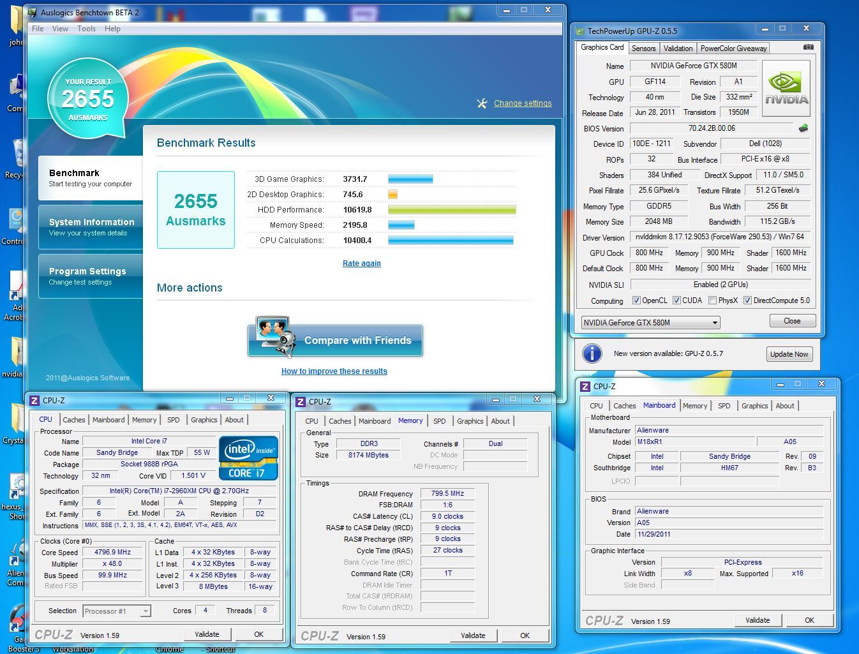Click the blue info icon in update notice
859x654 pixels.
coord(592,353)
